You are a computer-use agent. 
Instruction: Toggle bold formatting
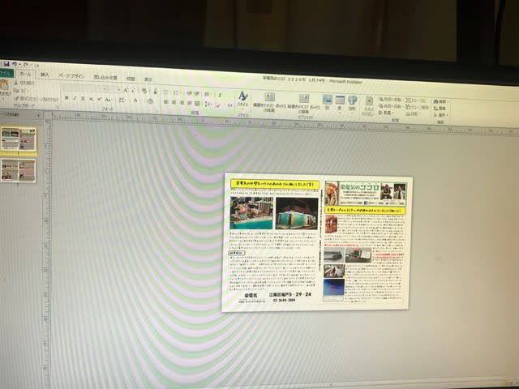[x=66, y=98]
